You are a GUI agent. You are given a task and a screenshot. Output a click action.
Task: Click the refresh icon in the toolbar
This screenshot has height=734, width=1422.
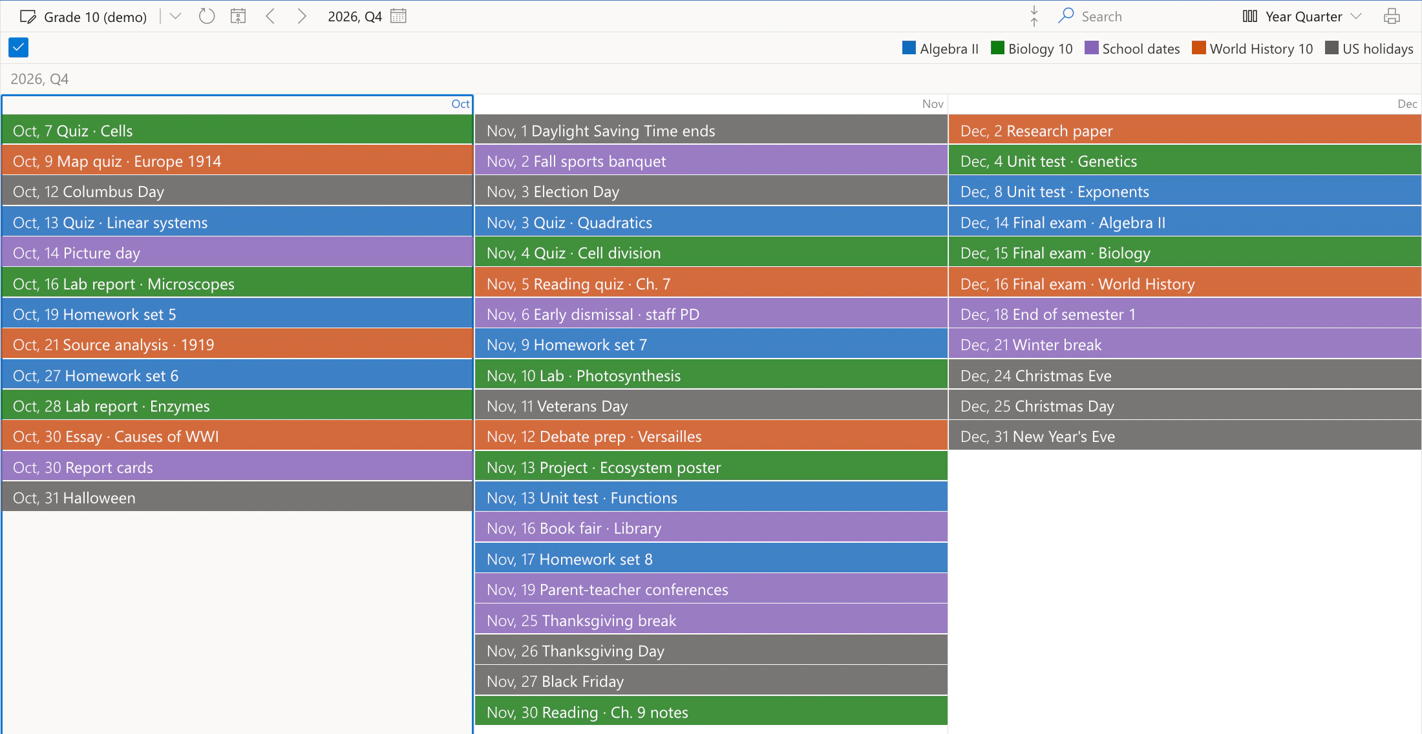point(207,17)
